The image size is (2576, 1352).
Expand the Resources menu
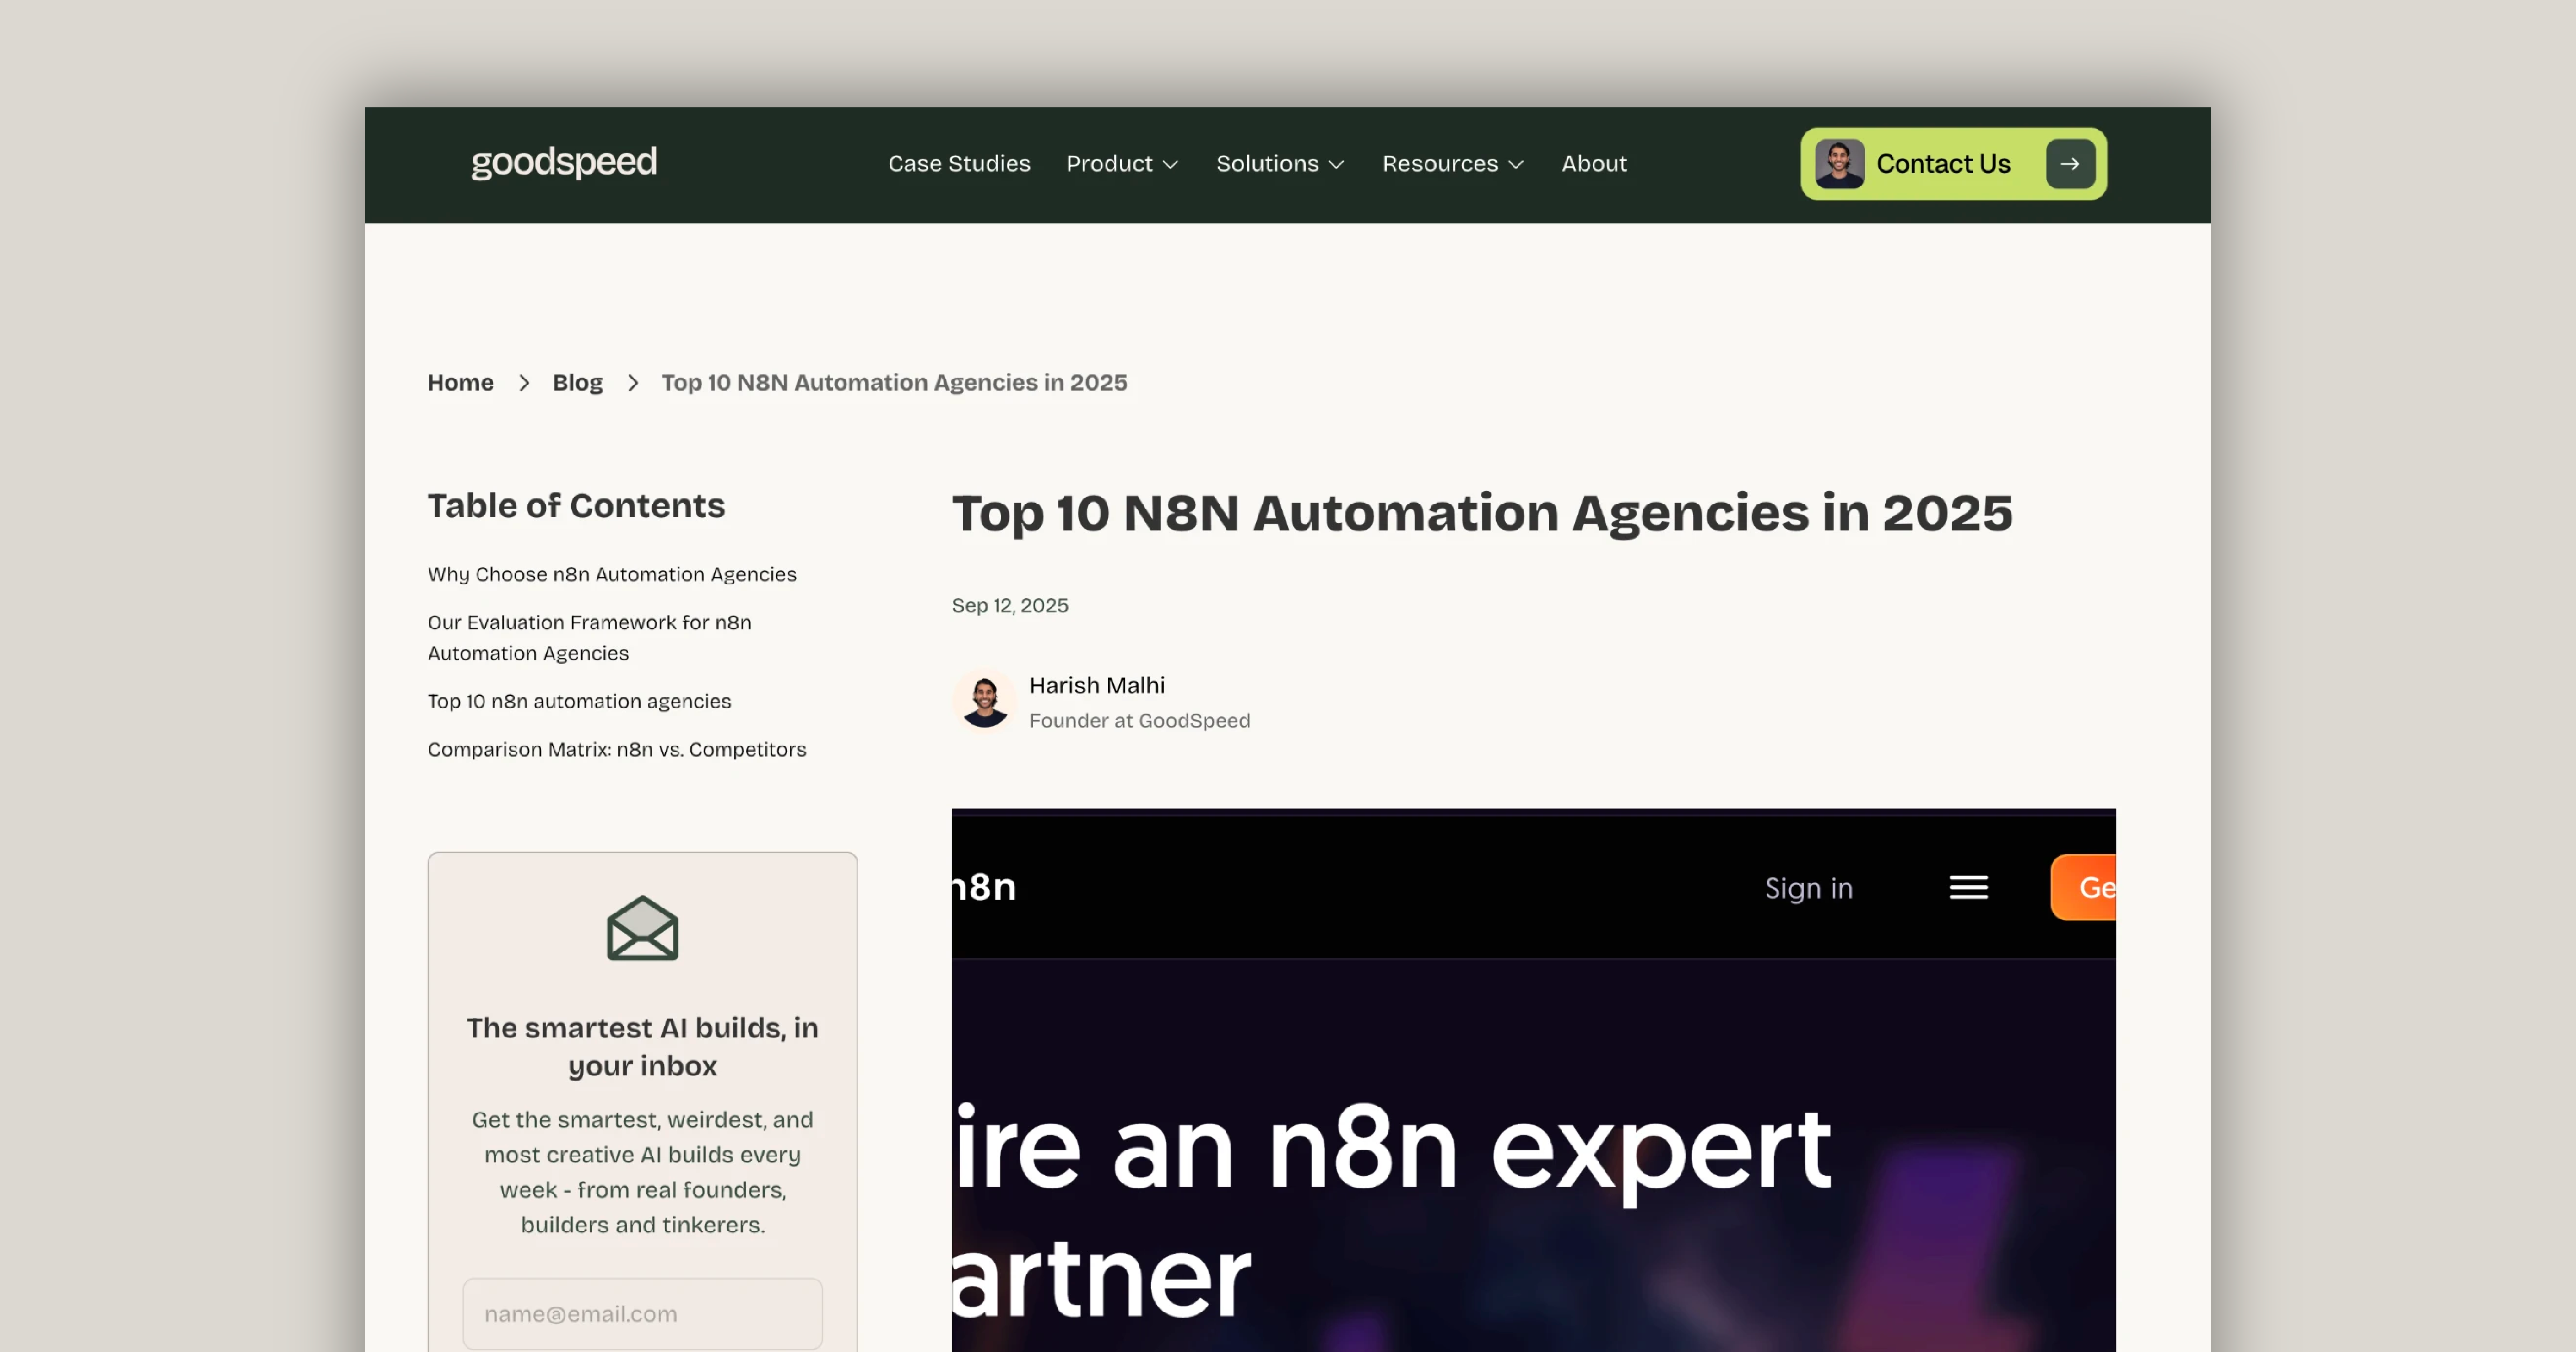[x=1453, y=163]
